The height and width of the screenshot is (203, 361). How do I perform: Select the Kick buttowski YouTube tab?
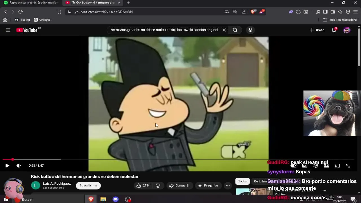coord(92,3)
